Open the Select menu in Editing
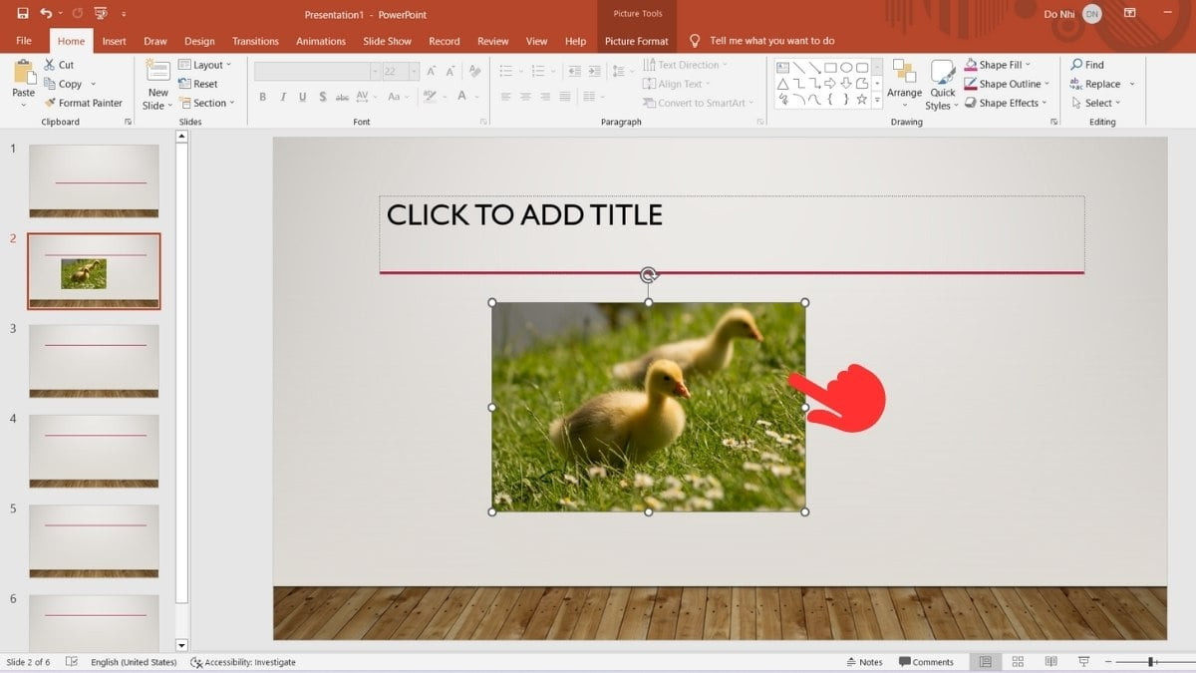Screen dimensions: 1196x673 (x=1096, y=103)
